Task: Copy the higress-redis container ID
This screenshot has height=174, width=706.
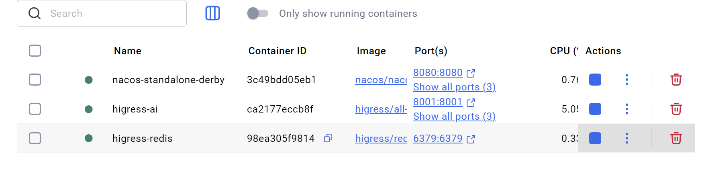Action: click(x=328, y=138)
